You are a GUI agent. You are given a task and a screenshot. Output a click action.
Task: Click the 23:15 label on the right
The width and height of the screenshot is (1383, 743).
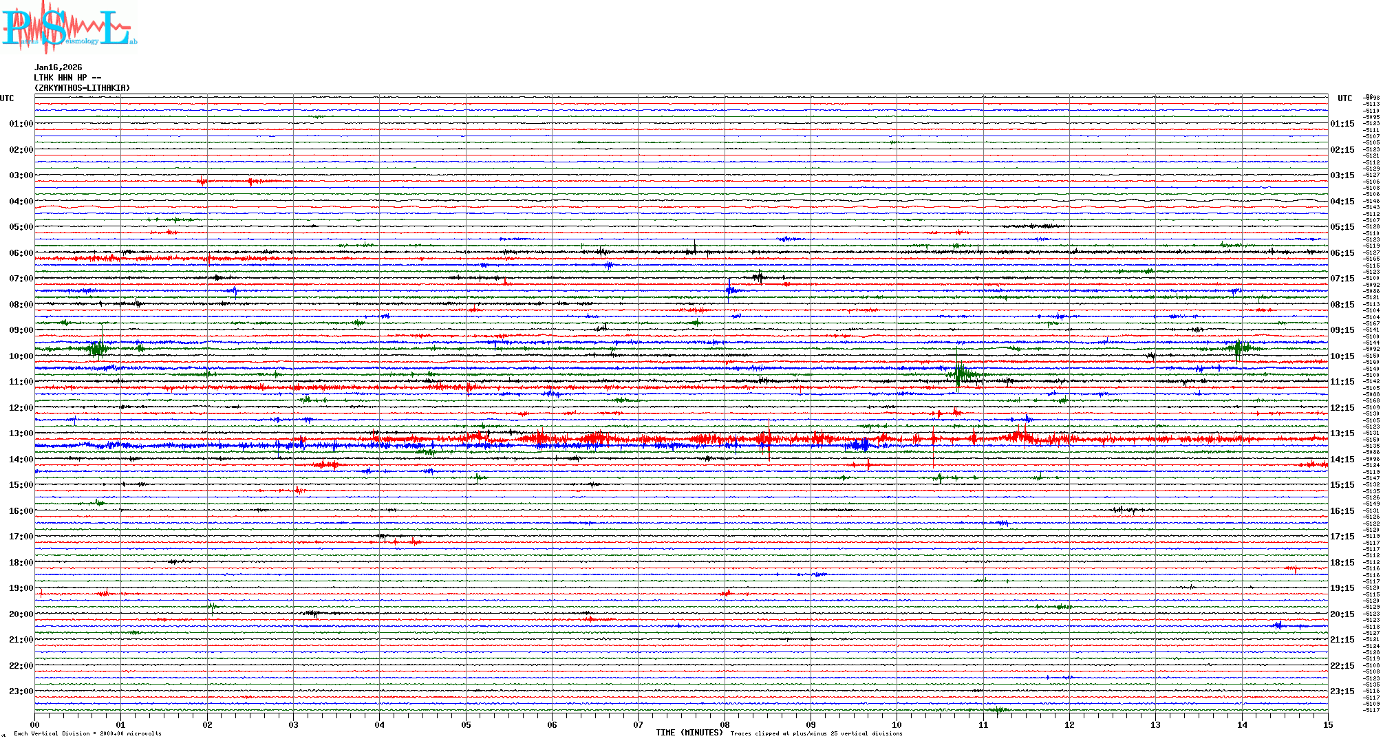[x=1342, y=691]
